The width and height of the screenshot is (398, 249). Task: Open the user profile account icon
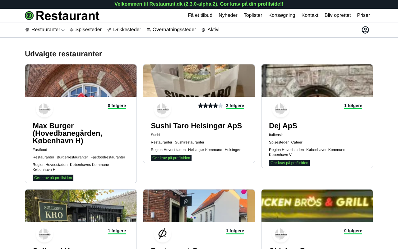tap(365, 30)
